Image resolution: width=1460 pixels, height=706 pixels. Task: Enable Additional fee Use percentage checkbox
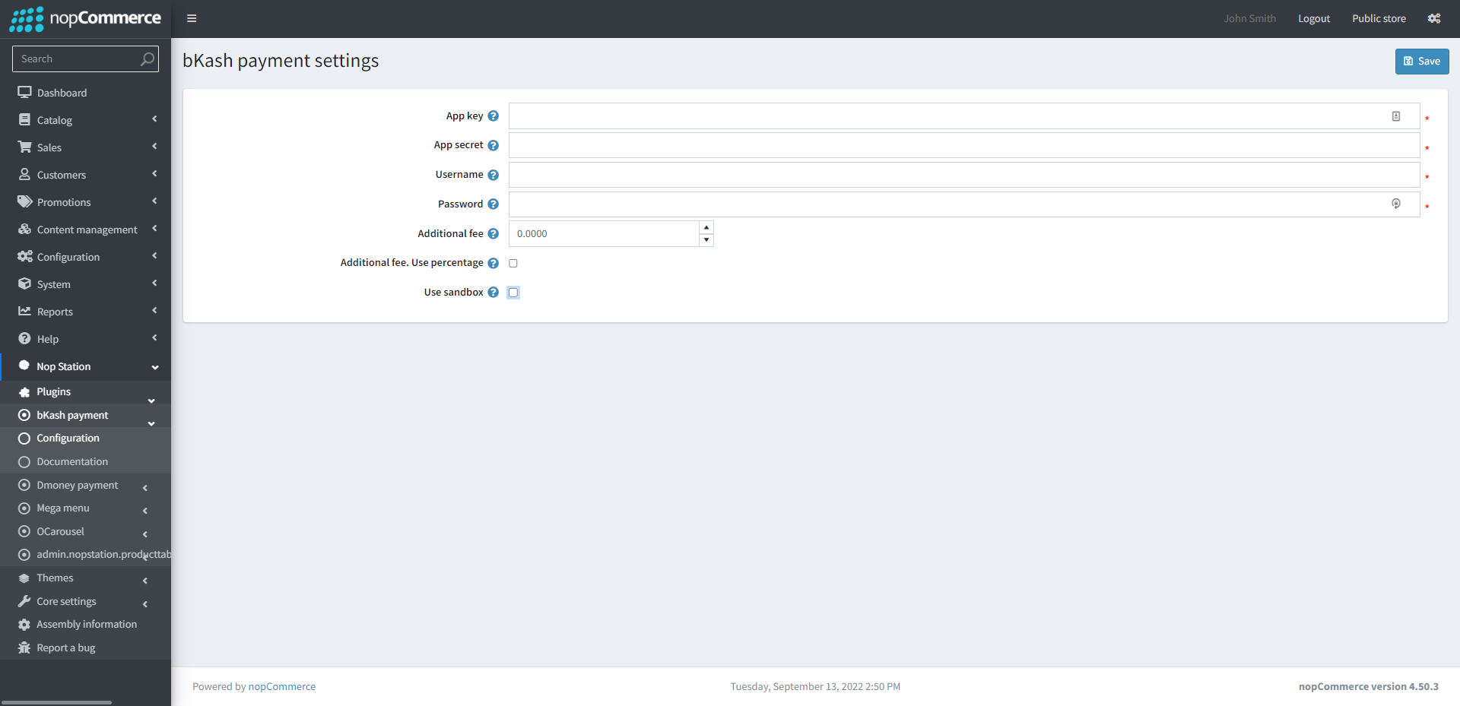pyautogui.click(x=513, y=263)
